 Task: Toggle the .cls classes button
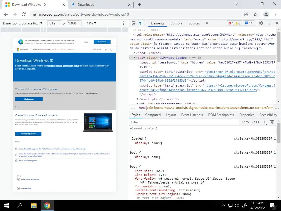click(x=255, y=122)
